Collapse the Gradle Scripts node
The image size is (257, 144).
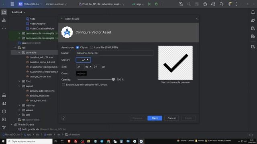[x=12, y=124]
